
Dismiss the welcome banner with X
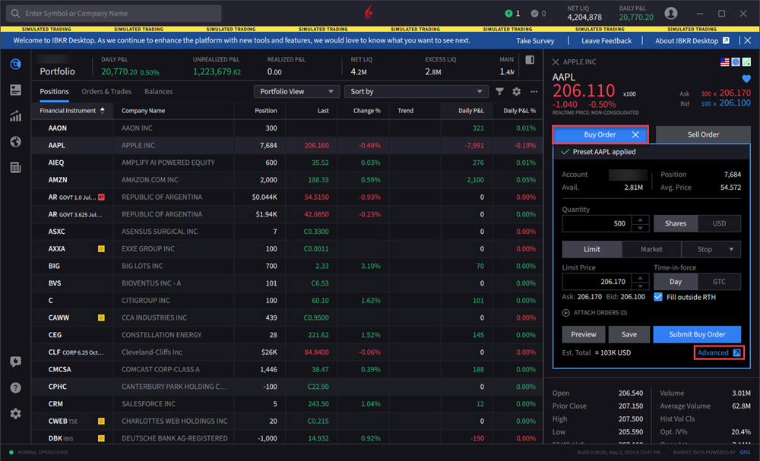tap(747, 41)
